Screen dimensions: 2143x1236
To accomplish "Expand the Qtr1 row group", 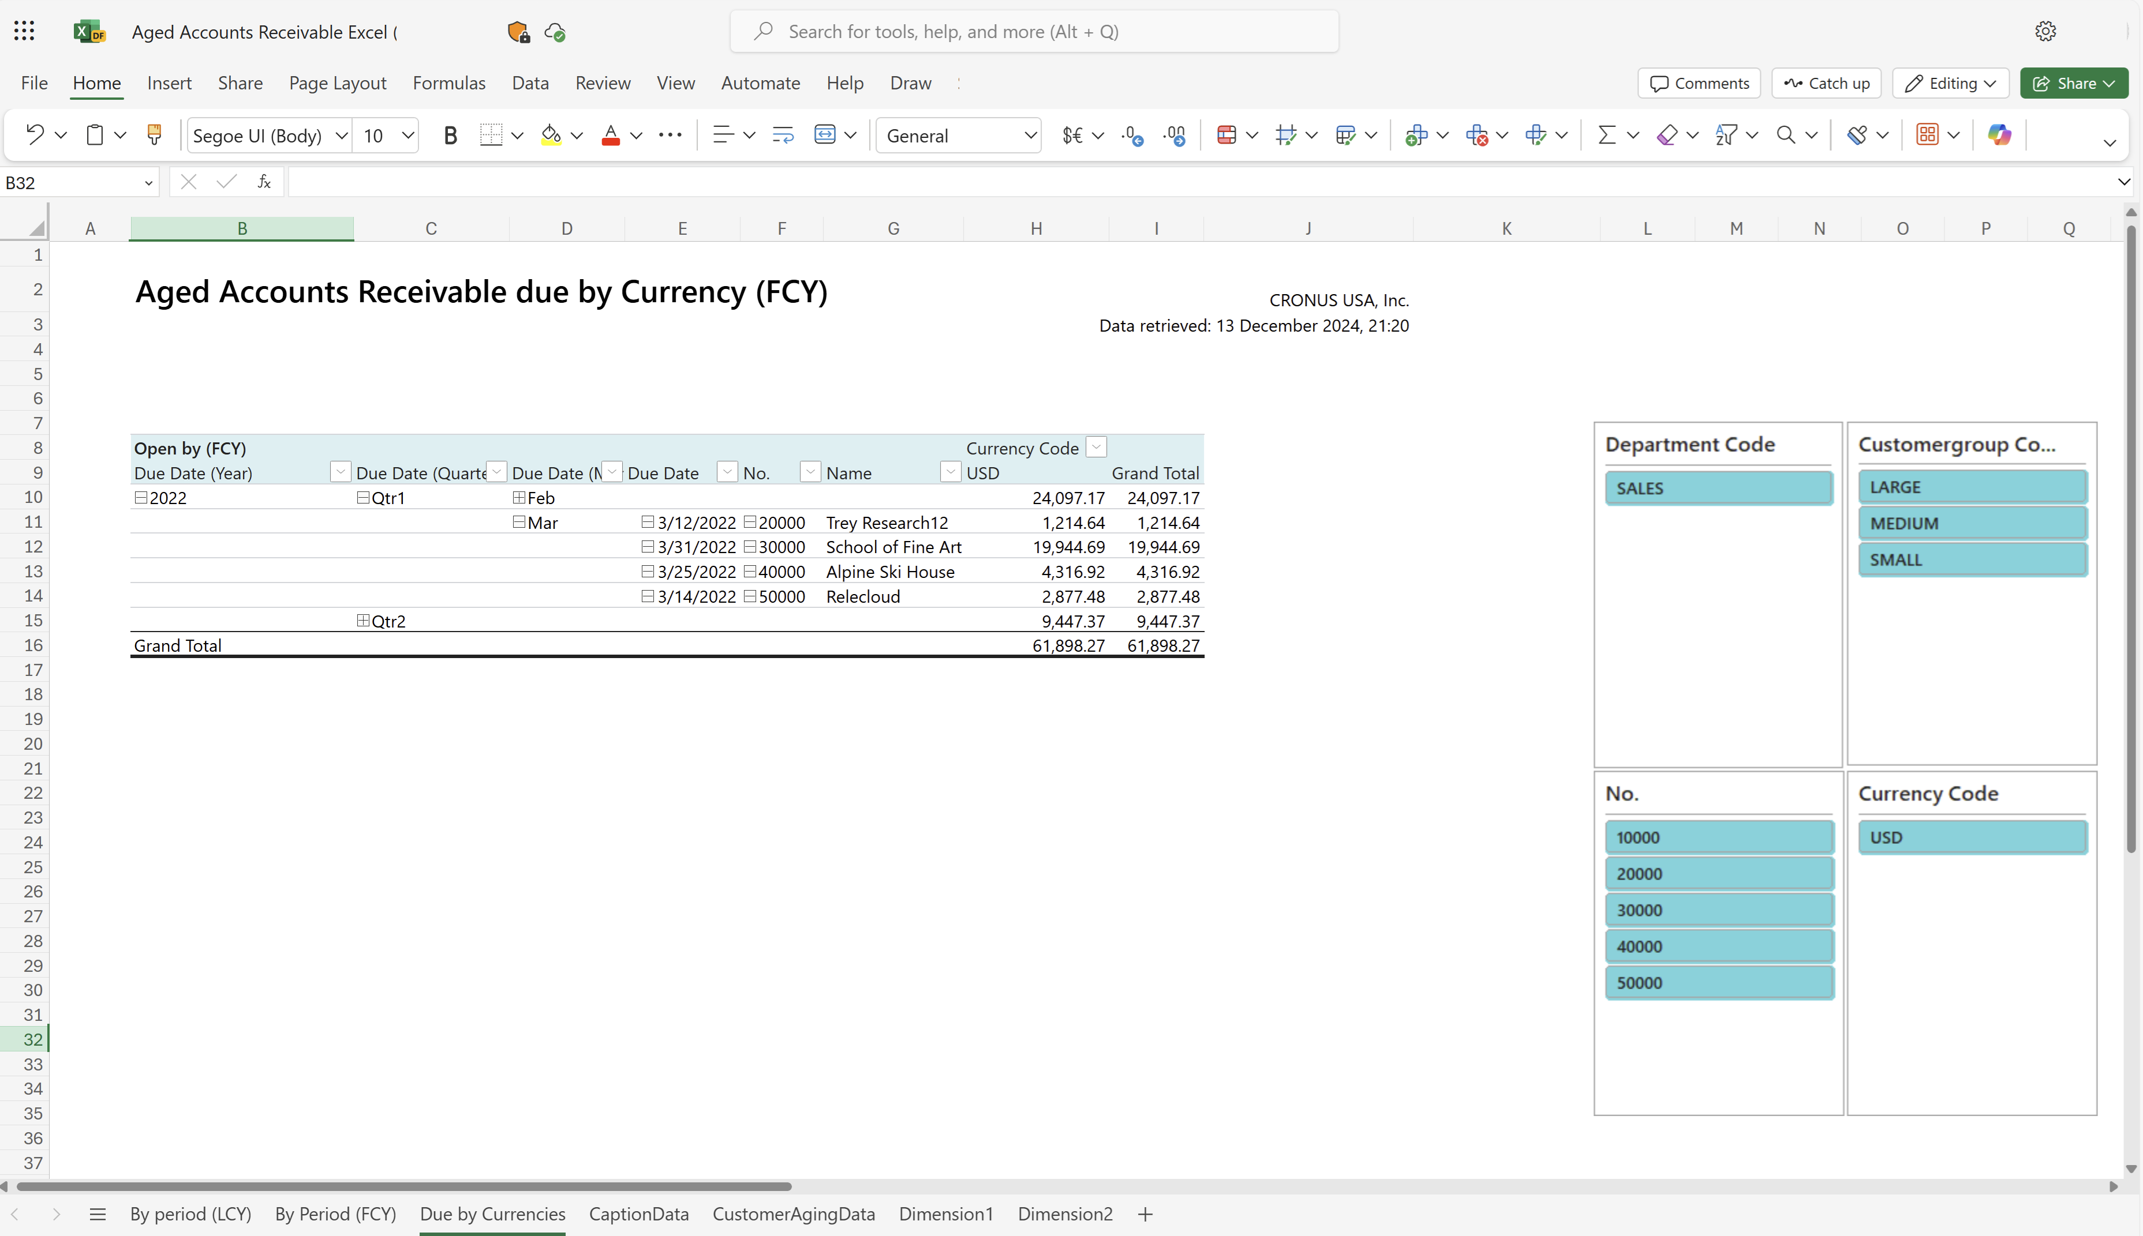I will tap(364, 497).
